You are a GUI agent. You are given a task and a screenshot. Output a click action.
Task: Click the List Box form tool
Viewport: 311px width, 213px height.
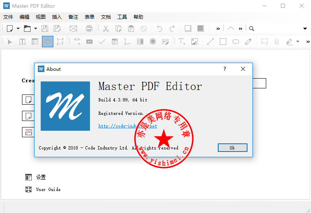pyautogui.click(x=115, y=42)
